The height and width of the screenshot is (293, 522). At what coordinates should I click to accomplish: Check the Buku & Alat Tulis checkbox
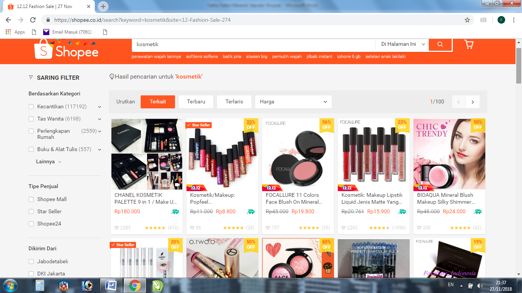click(x=31, y=149)
